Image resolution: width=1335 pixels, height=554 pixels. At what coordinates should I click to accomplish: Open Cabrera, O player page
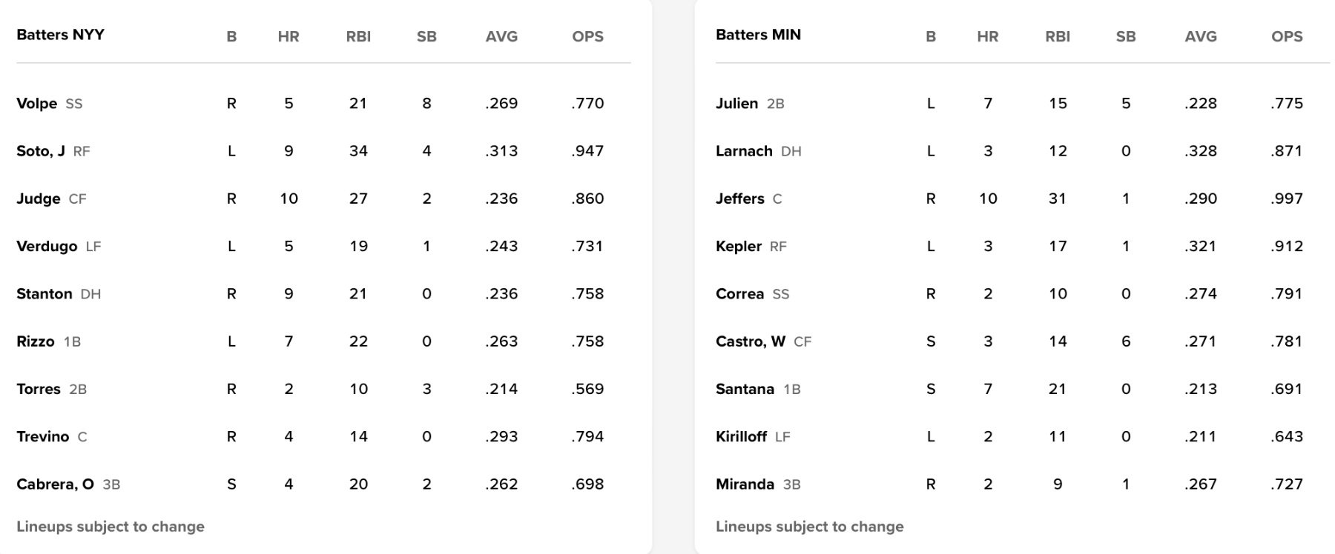(55, 484)
